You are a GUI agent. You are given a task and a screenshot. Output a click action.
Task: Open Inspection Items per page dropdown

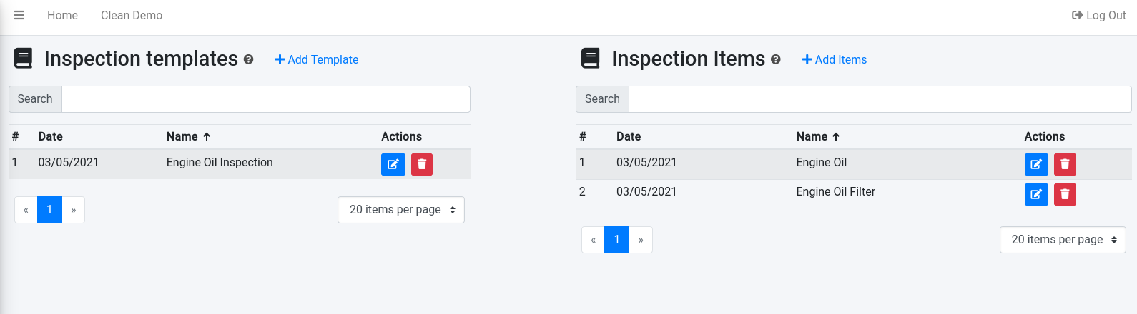click(x=1063, y=240)
